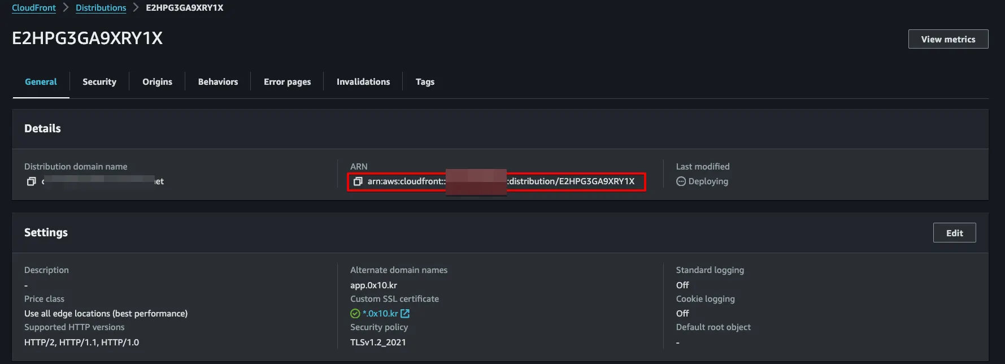
Task: Switch to the Security tab
Action: click(99, 82)
